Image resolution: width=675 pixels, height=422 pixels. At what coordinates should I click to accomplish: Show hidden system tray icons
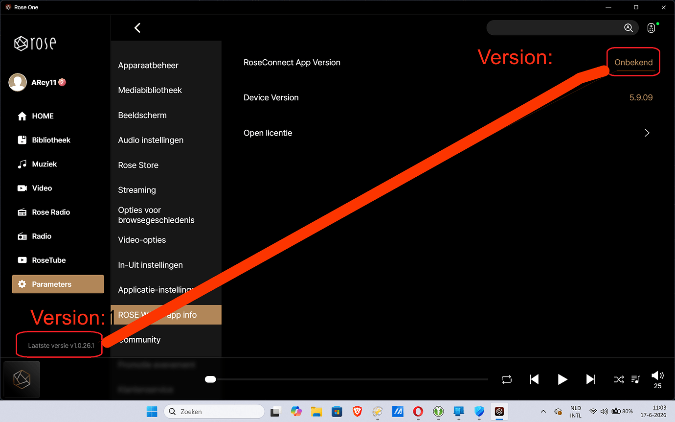coord(543,412)
